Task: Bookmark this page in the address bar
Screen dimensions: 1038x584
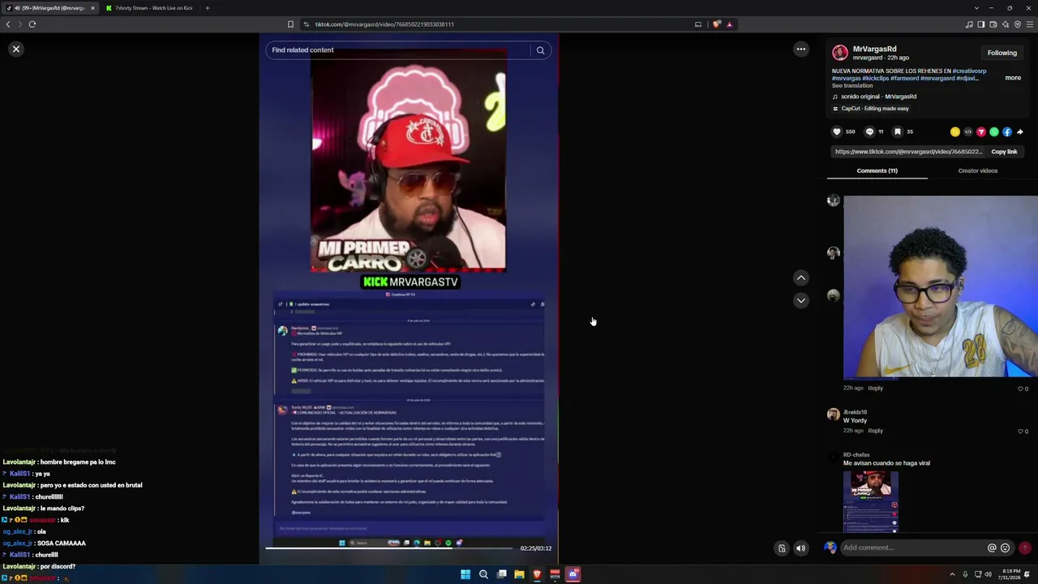Action: [290, 24]
